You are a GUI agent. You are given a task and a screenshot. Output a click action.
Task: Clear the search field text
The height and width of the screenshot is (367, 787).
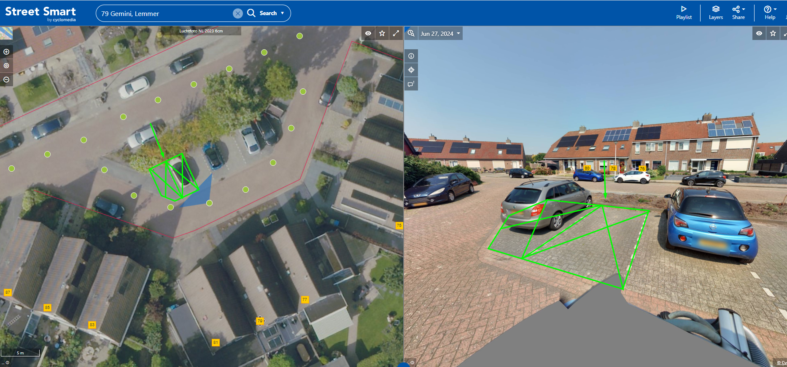point(238,13)
